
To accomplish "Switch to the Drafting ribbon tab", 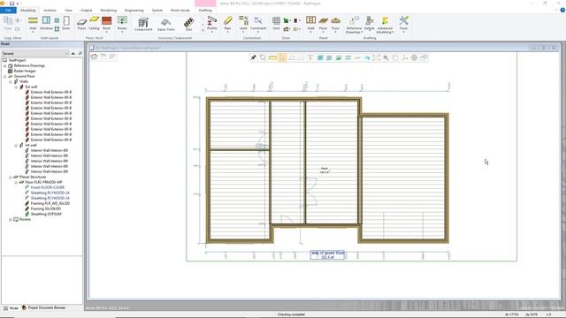I will pos(205,10).
